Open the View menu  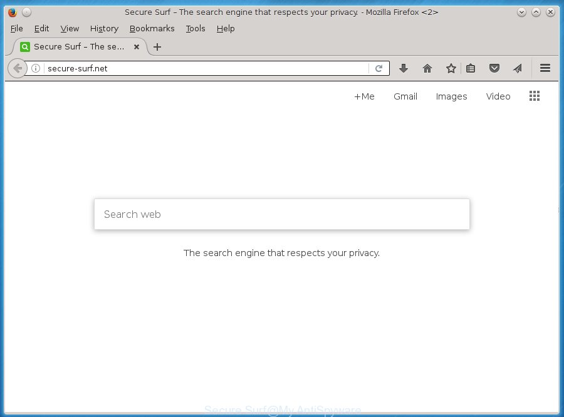coord(70,28)
